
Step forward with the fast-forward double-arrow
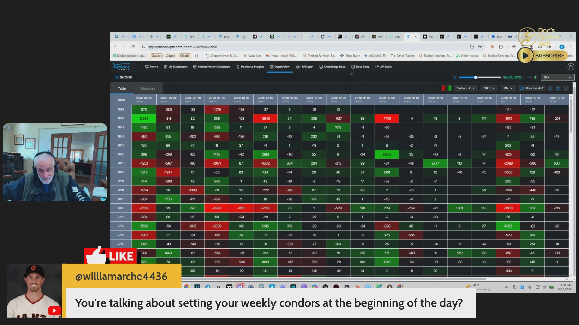click(530, 77)
